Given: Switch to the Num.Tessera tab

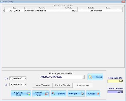Looking at the screenshot, I should point(43,85).
